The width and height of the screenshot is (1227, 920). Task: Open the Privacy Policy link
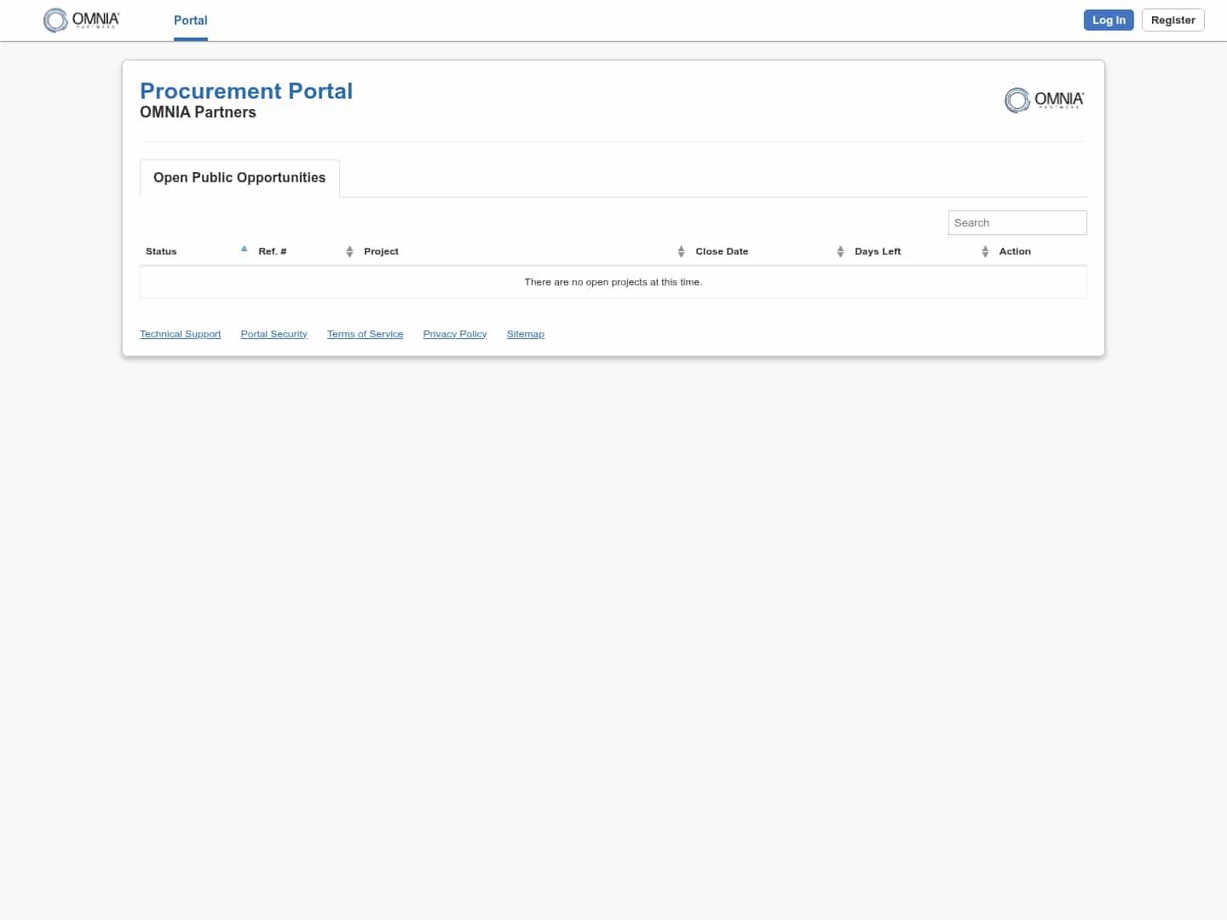click(455, 334)
